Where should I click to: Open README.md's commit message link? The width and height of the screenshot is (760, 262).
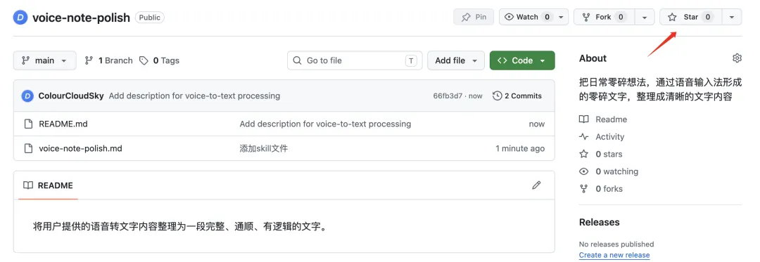[x=325, y=124]
